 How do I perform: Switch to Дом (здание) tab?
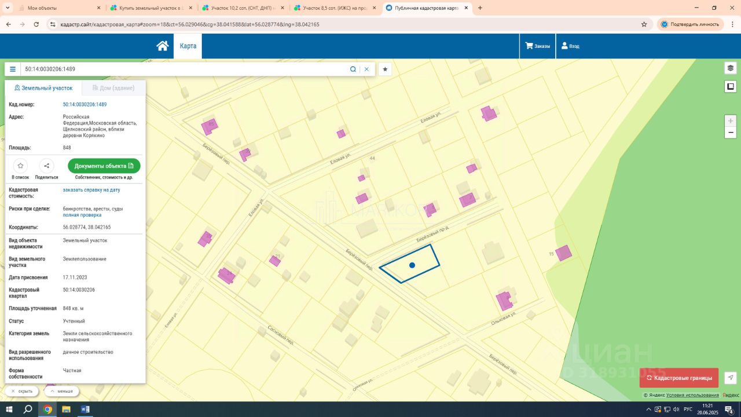[x=113, y=88]
